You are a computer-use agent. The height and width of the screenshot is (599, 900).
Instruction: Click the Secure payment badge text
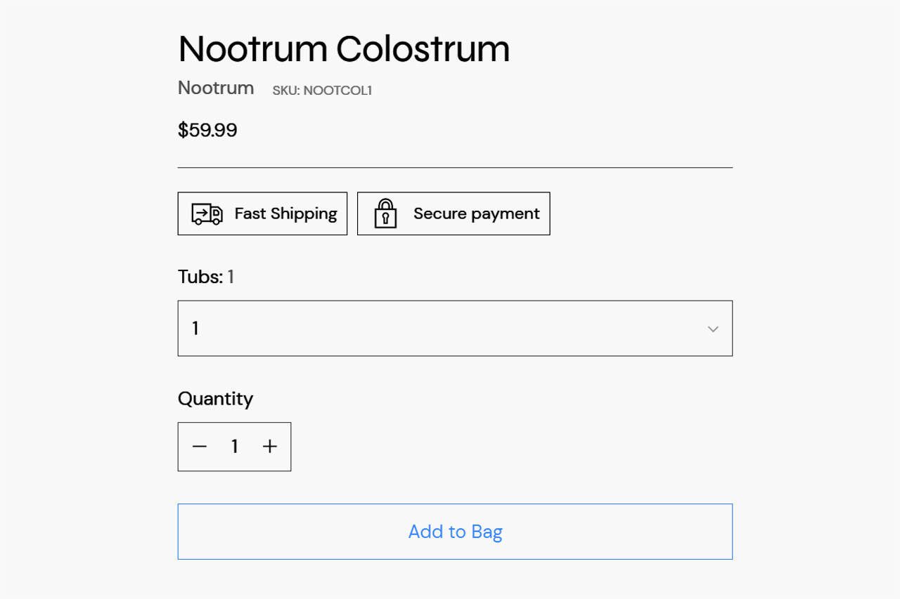coord(477,213)
